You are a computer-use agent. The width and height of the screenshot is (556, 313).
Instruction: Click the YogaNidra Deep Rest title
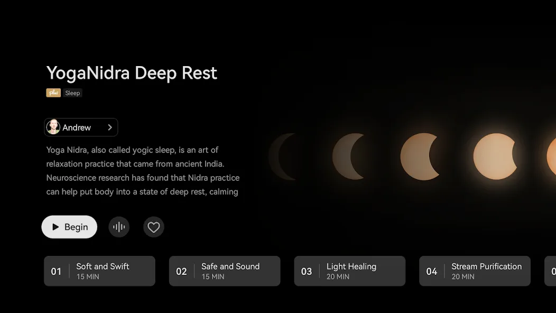pos(132,73)
